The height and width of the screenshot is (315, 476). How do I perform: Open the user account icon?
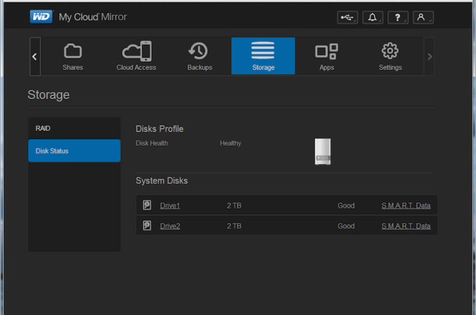423,17
